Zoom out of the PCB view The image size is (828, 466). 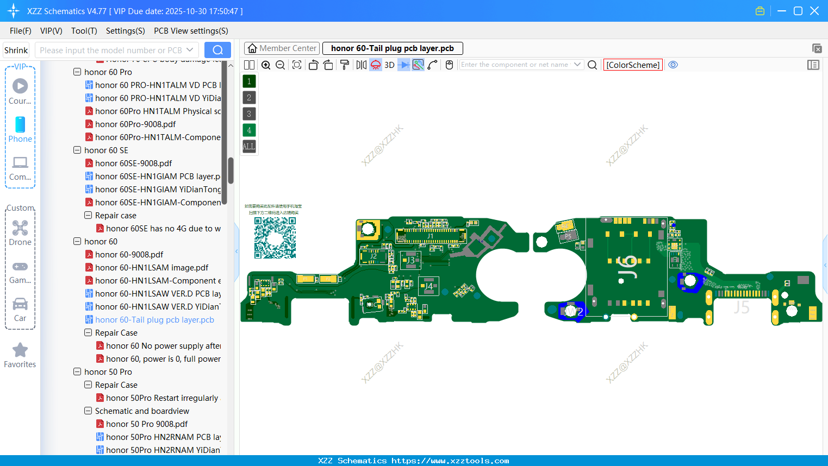tap(281, 65)
